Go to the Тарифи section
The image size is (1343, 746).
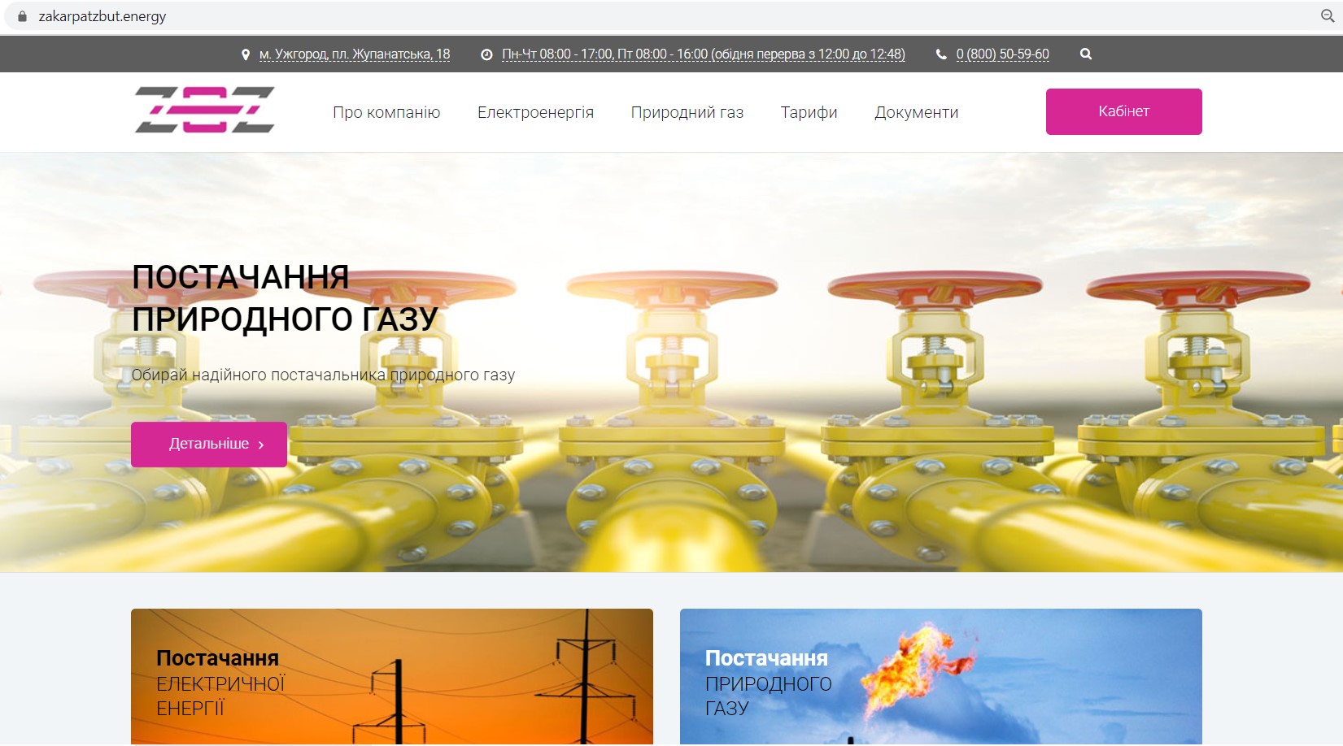(x=809, y=112)
